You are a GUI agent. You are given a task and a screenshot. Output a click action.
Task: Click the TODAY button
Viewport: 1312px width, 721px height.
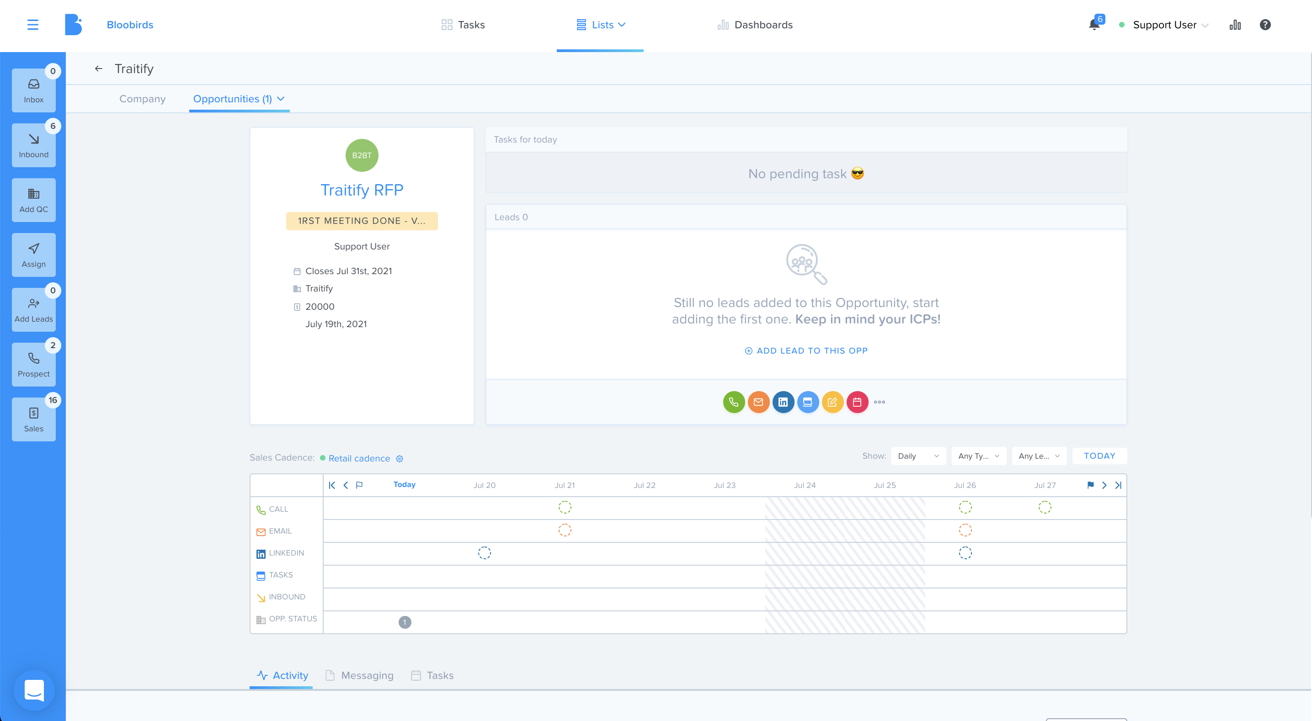point(1099,456)
